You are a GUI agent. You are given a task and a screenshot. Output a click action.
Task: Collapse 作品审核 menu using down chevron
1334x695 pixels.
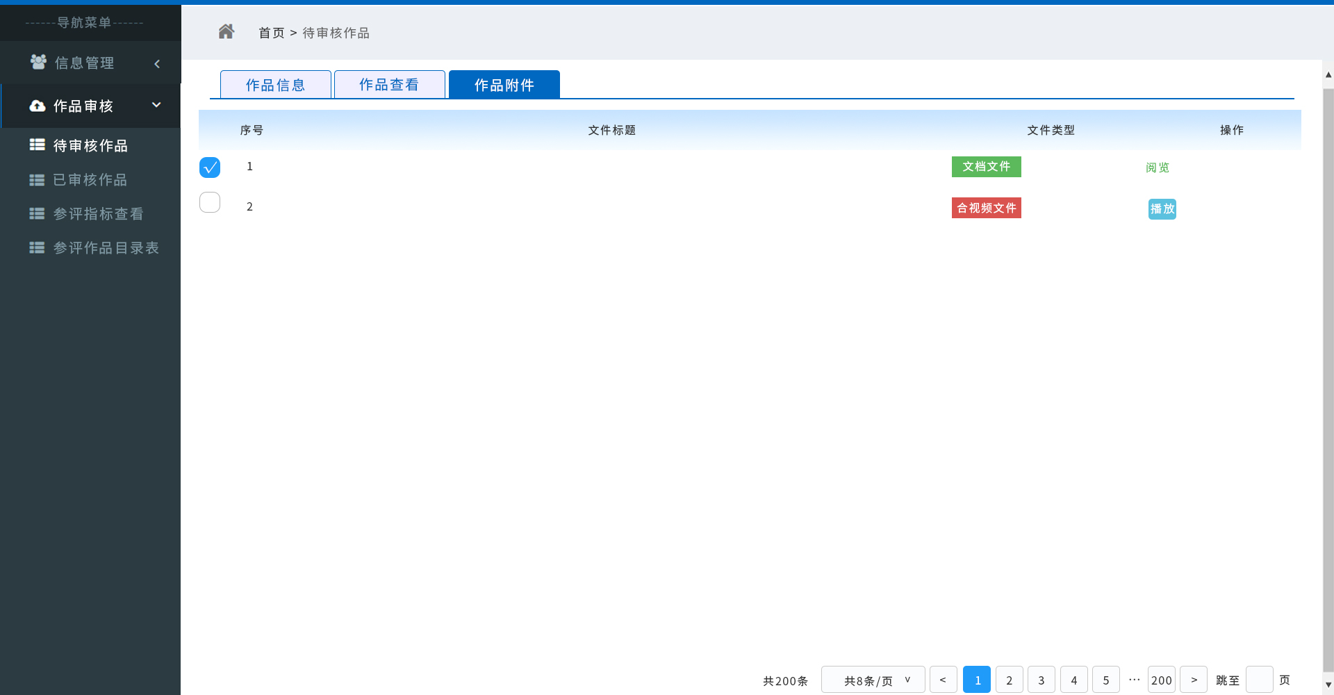[156, 105]
